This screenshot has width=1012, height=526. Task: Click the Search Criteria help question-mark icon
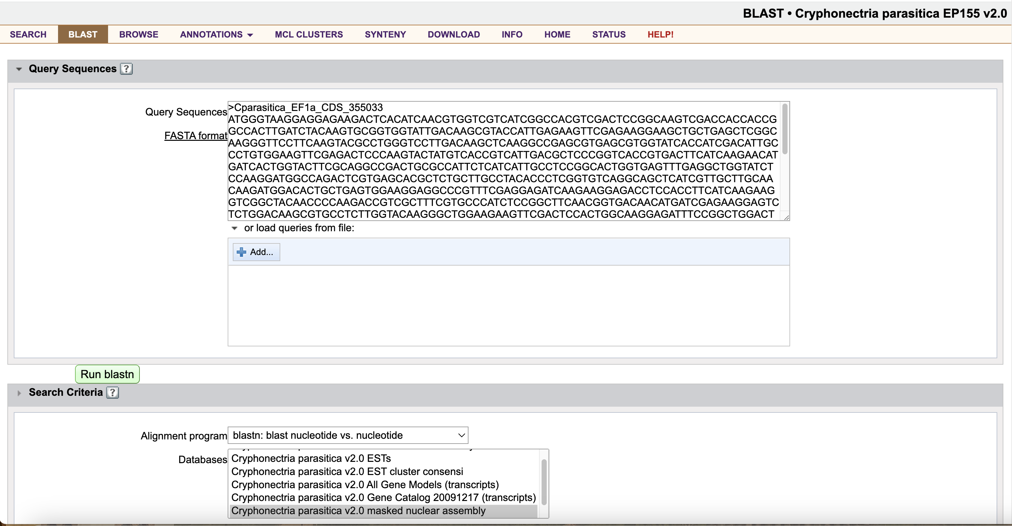click(x=112, y=393)
